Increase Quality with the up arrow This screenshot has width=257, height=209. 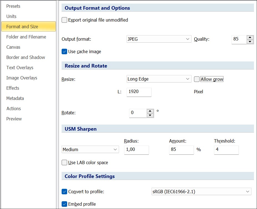250,37
